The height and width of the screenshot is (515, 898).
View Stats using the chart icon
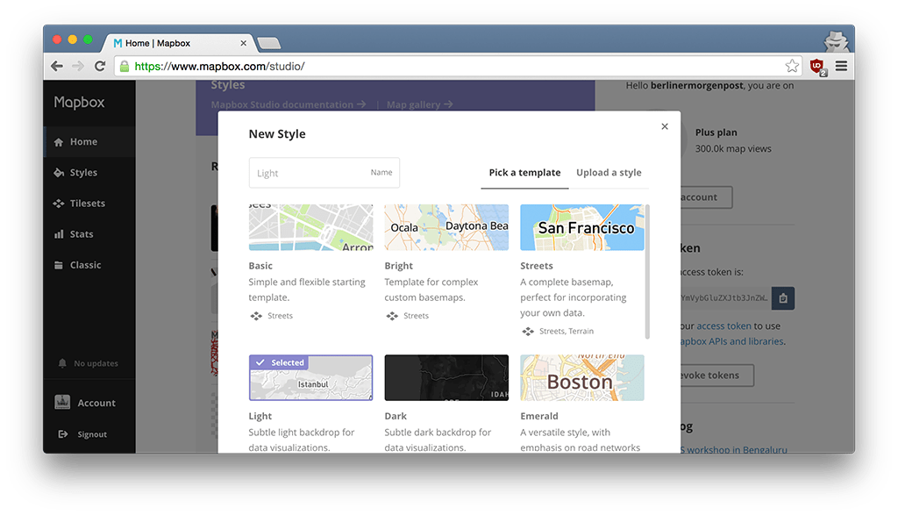click(81, 233)
